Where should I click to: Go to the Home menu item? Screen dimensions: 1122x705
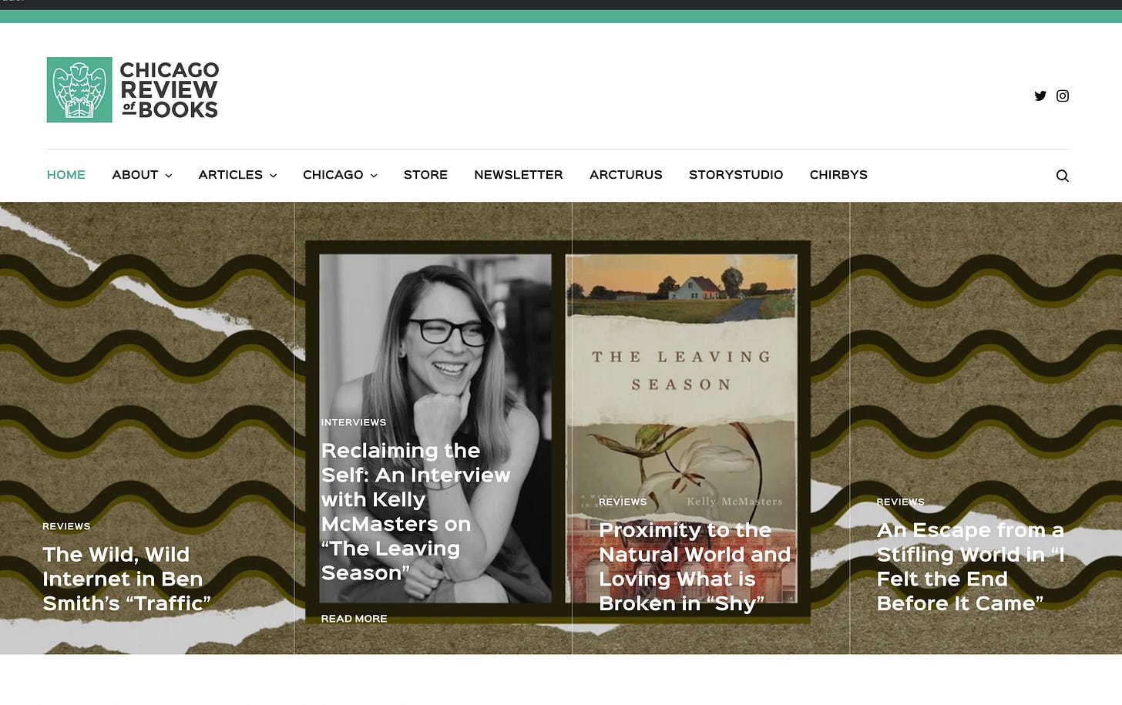coord(66,175)
